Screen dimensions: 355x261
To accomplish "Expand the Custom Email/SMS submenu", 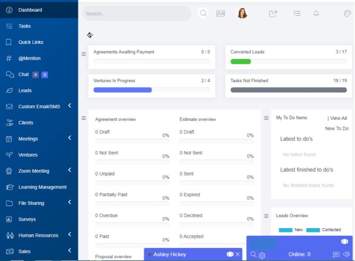I will [x=70, y=106].
